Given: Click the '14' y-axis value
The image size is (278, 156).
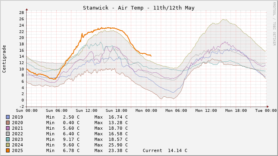Looking at the screenshot, I should pyautogui.click(x=22, y=57).
